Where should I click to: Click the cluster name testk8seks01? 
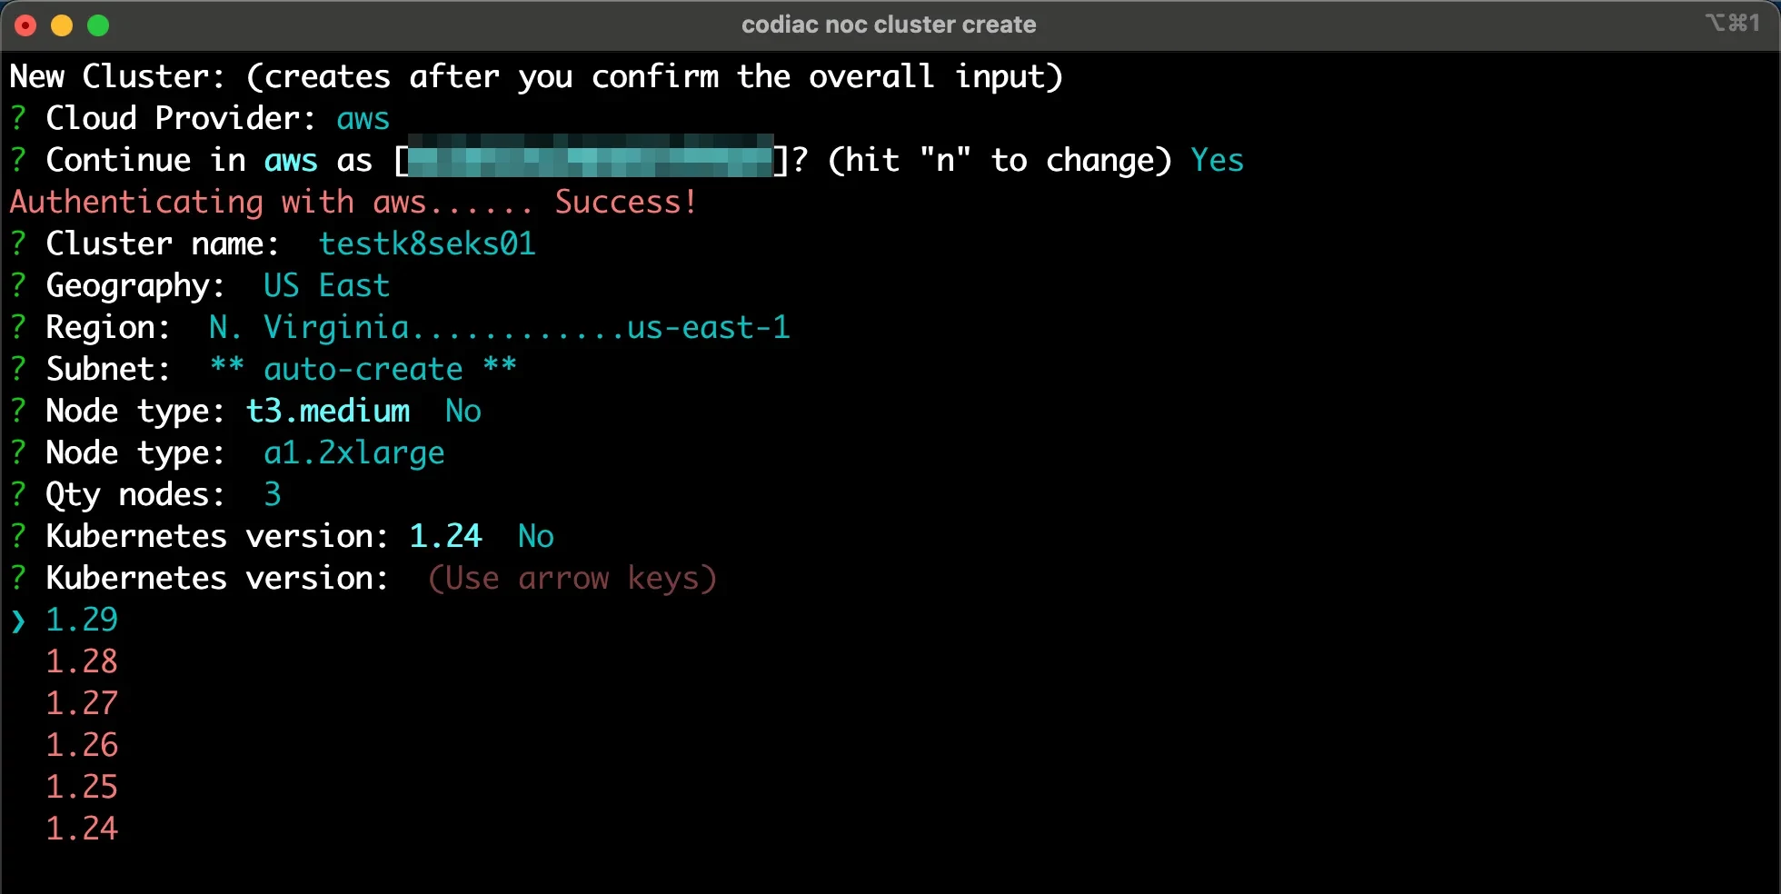click(427, 243)
